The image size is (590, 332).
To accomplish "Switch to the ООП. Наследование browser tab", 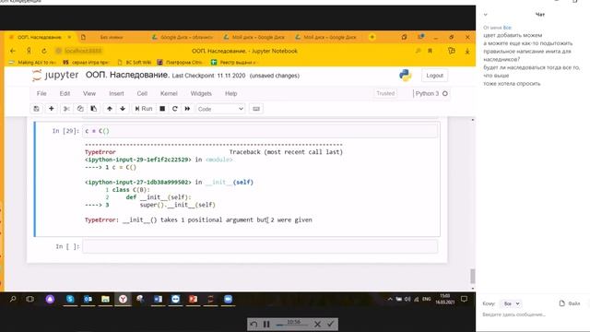I will [39, 37].
